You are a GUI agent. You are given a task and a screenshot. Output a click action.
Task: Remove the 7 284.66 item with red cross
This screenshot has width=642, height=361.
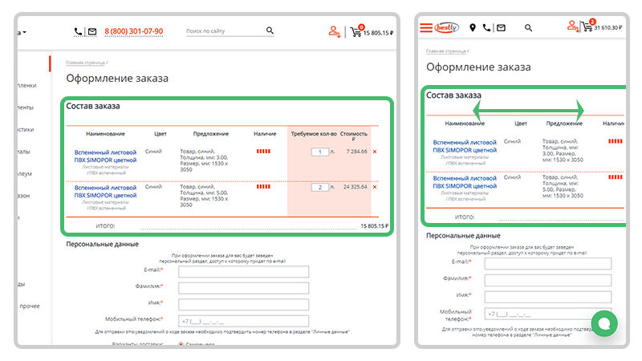pyautogui.click(x=375, y=152)
